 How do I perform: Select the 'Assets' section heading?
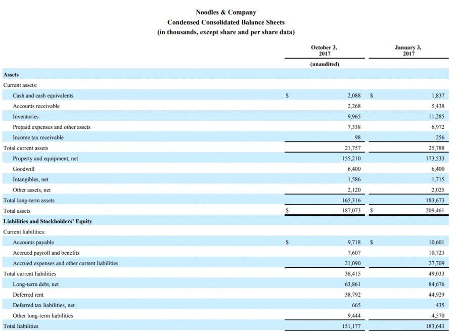(x=11, y=75)
